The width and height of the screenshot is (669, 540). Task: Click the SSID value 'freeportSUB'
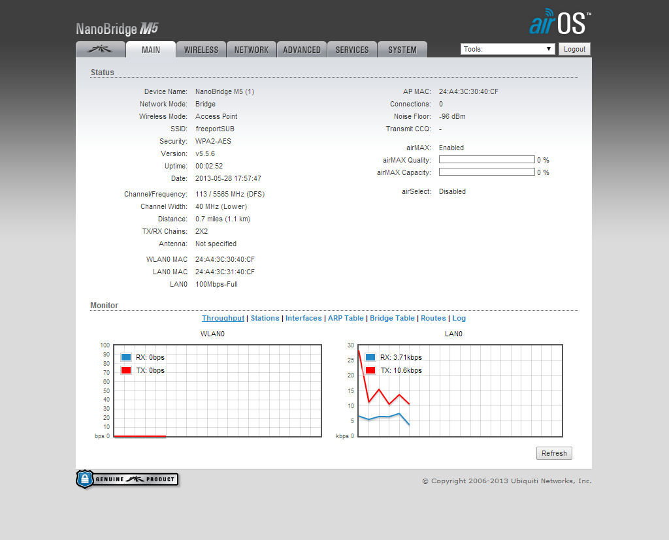[x=215, y=129]
